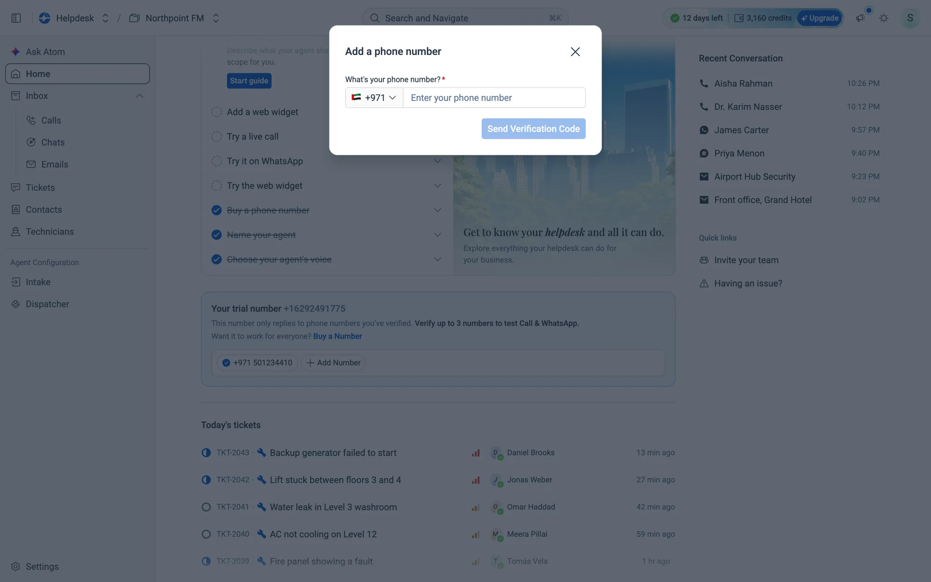Expand the Buy a phone number chevron
This screenshot has height=582, width=931.
coord(438,210)
